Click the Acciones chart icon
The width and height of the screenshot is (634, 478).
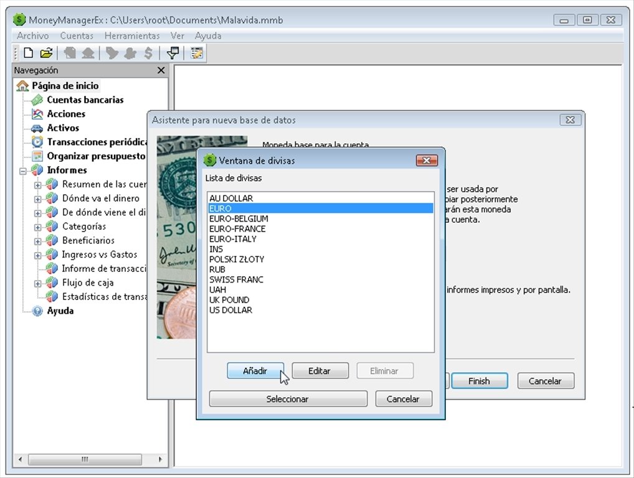click(x=37, y=114)
